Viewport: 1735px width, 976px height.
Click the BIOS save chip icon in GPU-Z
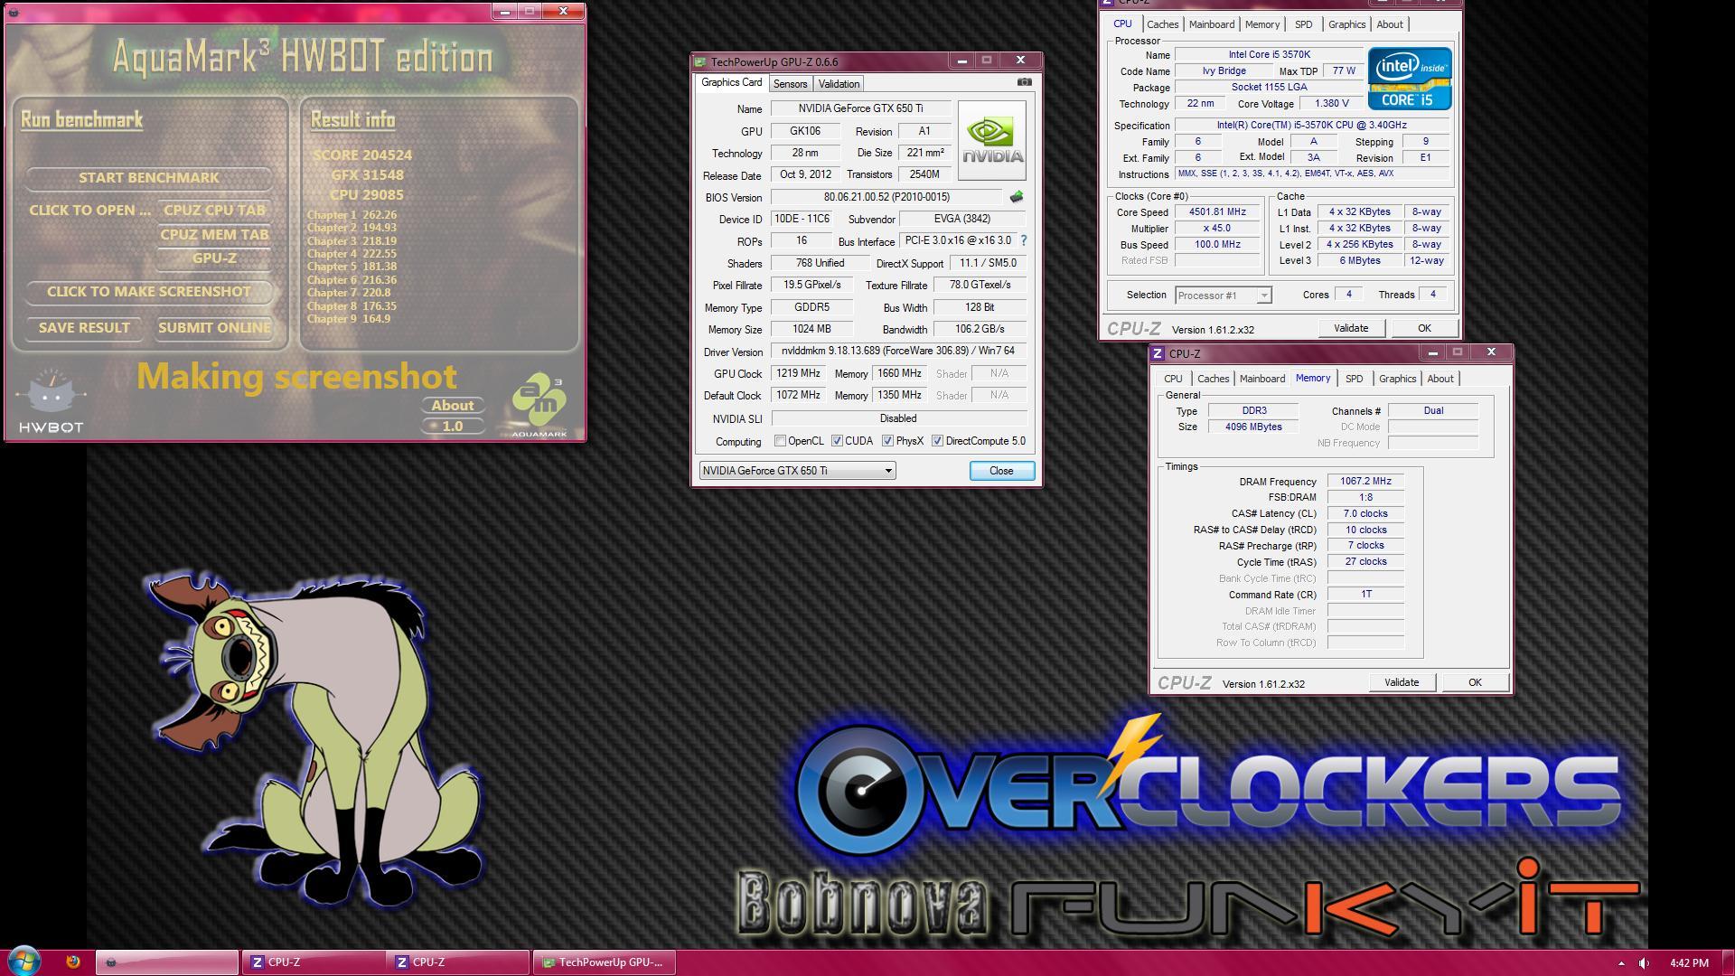pyautogui.click(x=1017, y=197)
